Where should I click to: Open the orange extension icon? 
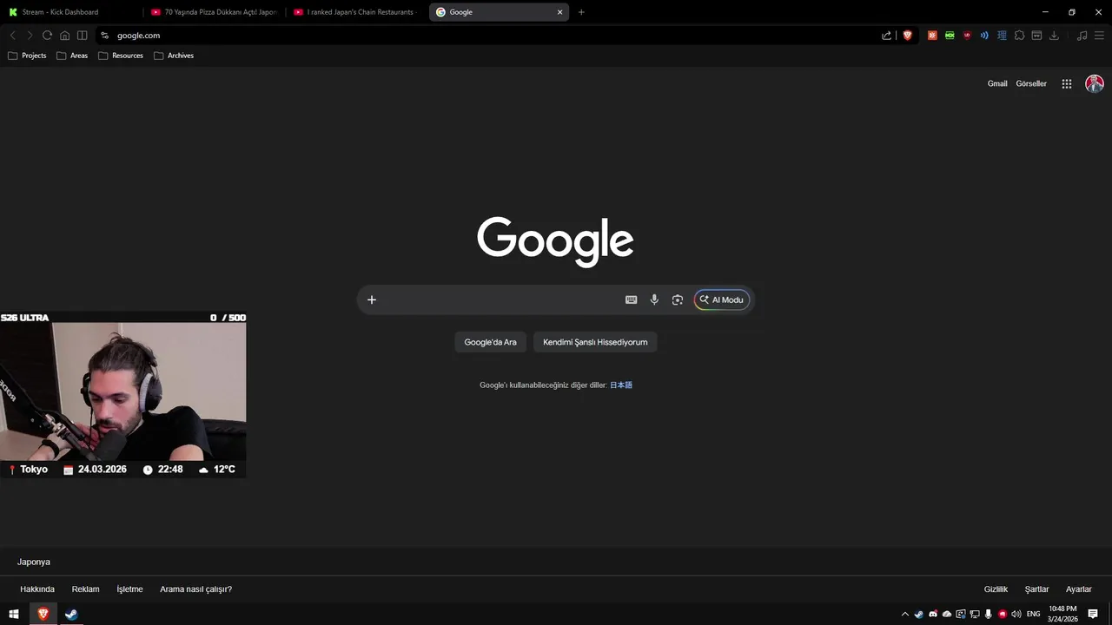pos(932,36)
